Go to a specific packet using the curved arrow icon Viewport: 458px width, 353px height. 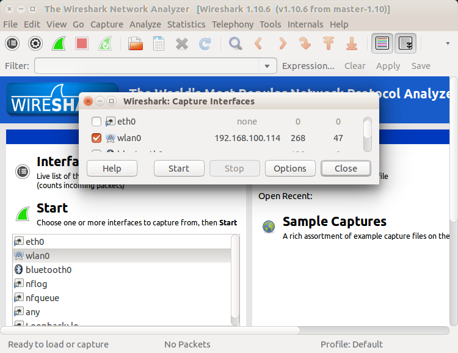coord(305,43)
